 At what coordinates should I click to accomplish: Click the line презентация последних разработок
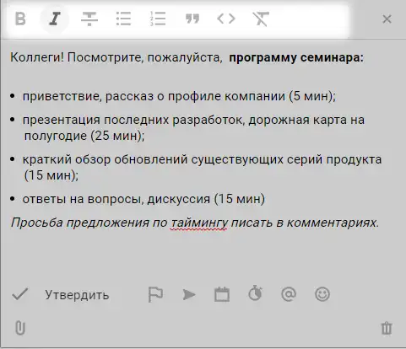click(193, 127)
